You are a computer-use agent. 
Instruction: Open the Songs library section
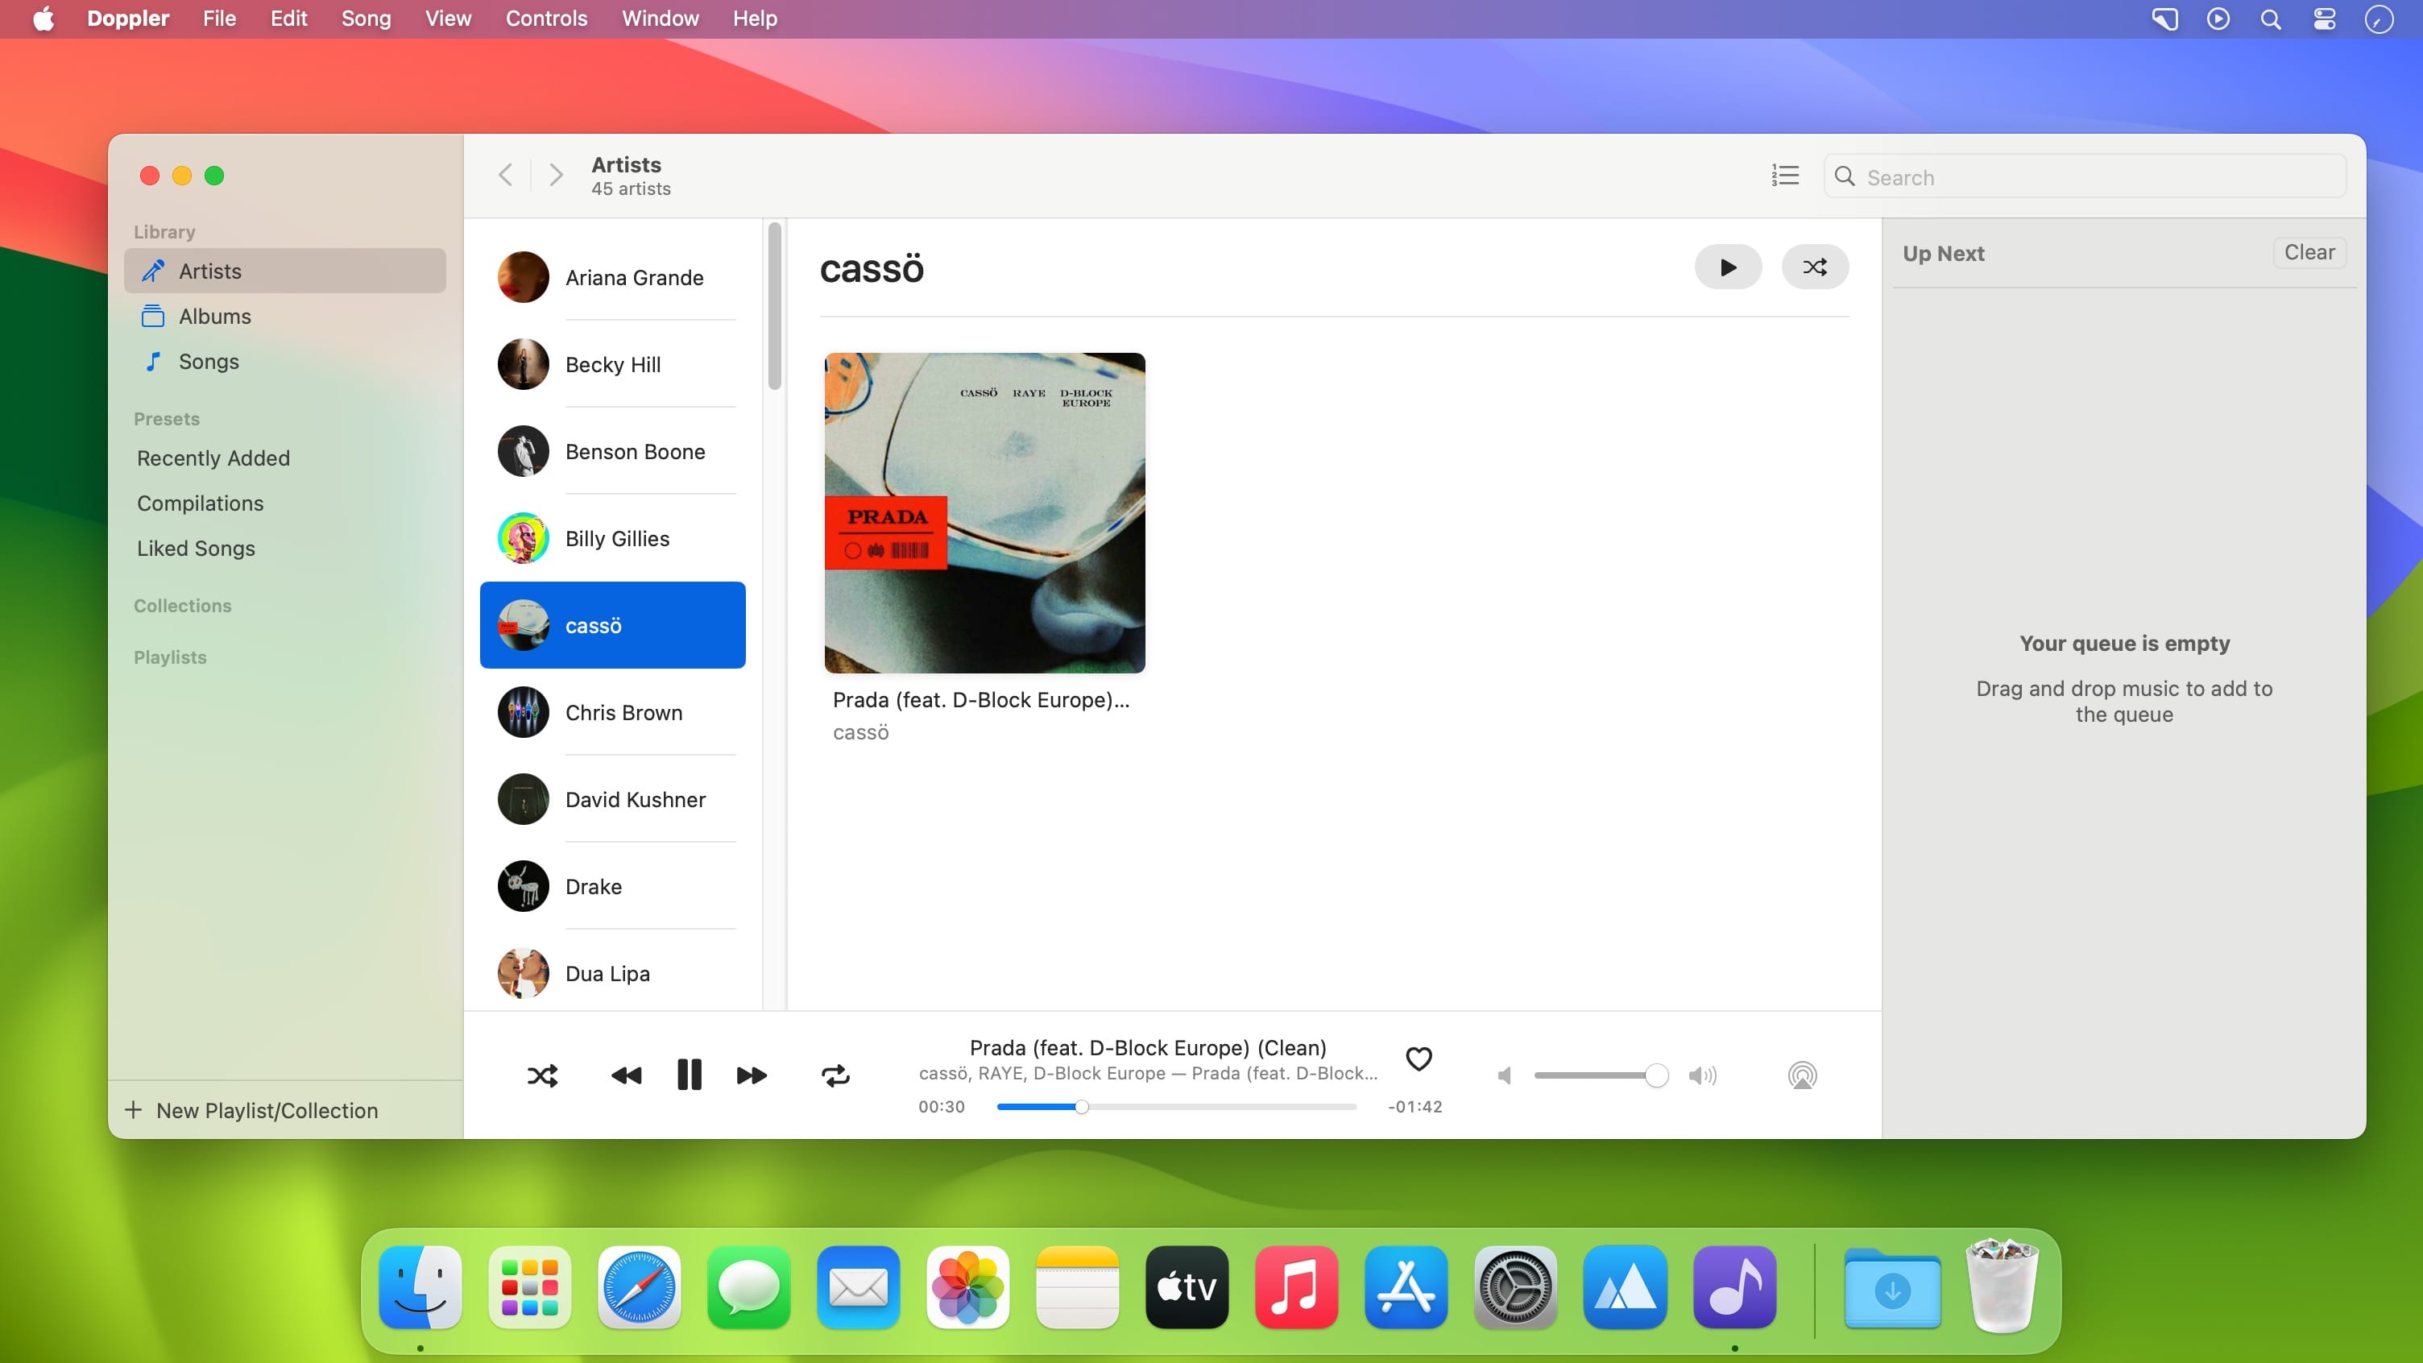point(285,361)
